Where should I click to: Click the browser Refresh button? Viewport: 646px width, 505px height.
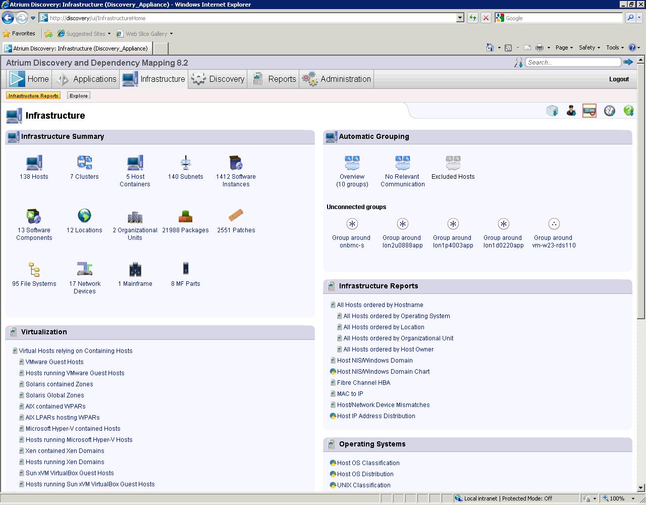click(473, 18)
